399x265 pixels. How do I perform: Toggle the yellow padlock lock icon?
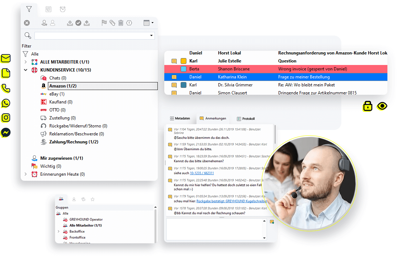coord(368,106)
